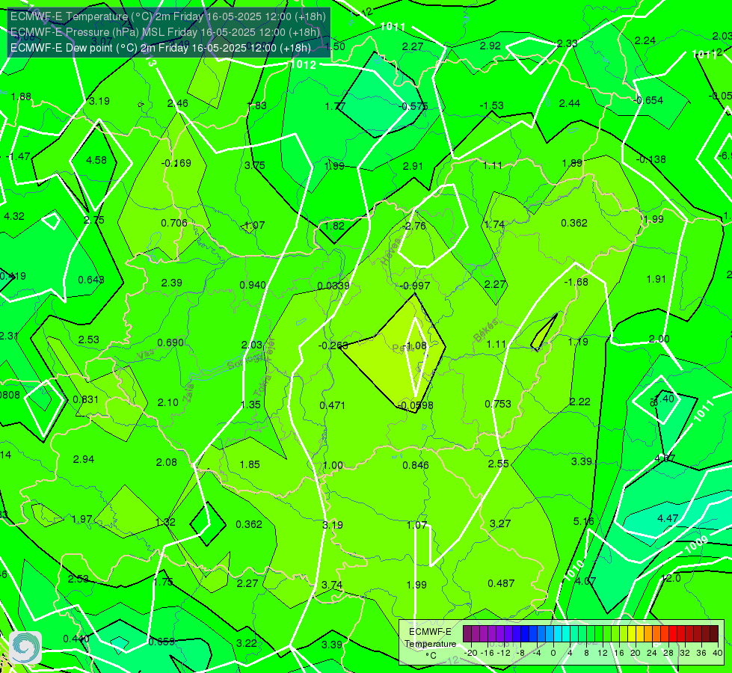Click the 0.440 map value
Screen dimensions: 732x673
click(x=76, y=639)
